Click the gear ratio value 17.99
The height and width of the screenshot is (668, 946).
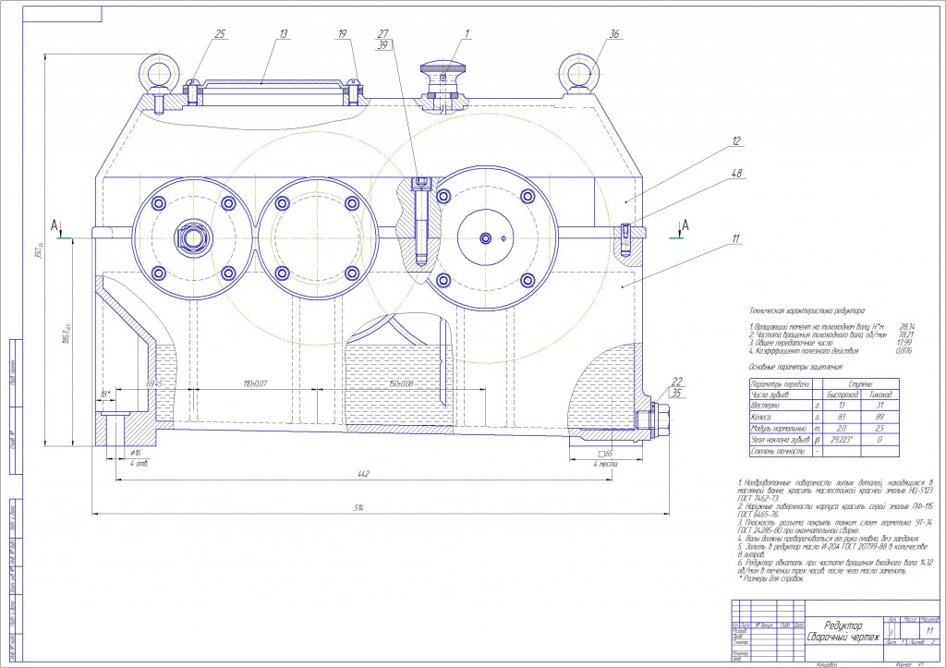[x=905, y=342]
